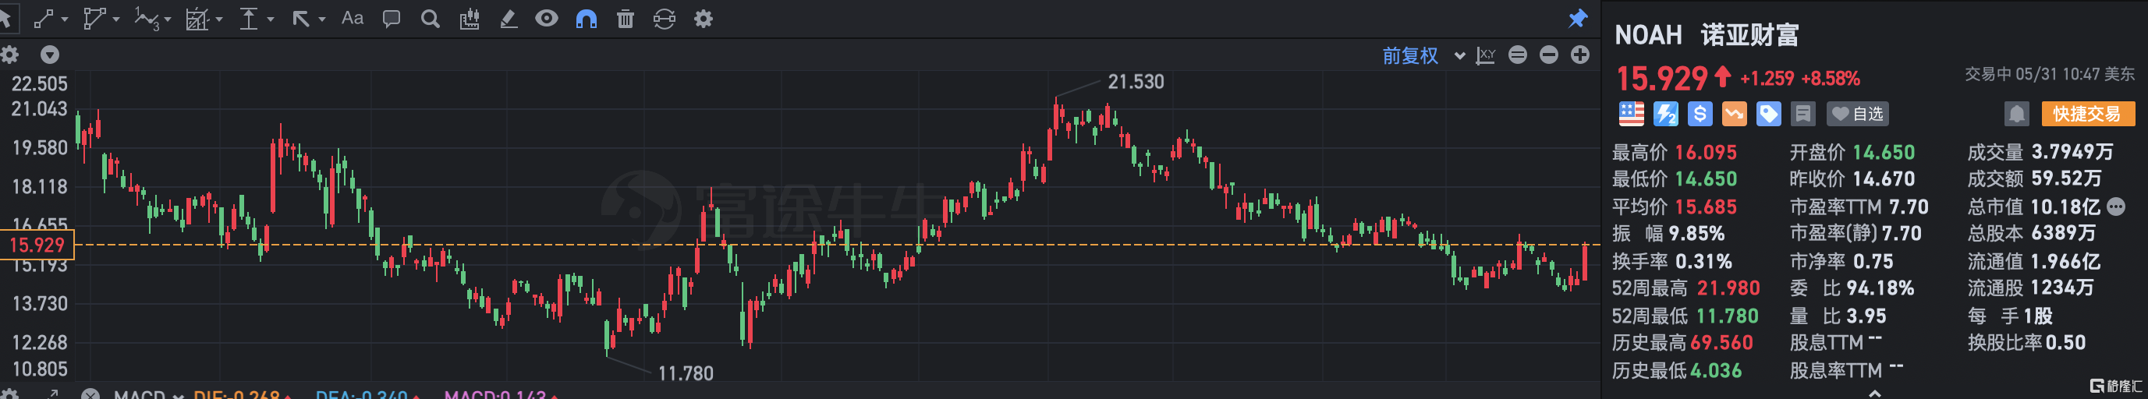
Task: Activate the magnifier zoom tool
Action: (431, 19)
